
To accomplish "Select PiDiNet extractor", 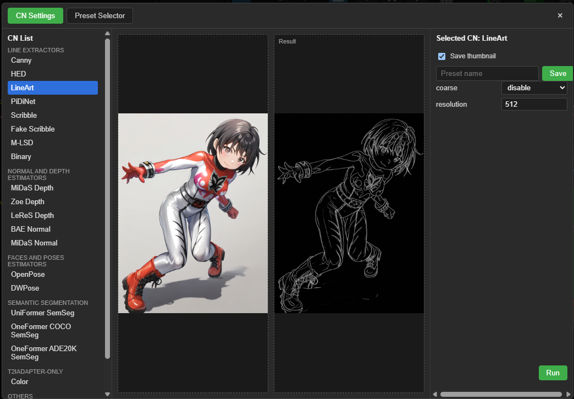I will 53,101.
